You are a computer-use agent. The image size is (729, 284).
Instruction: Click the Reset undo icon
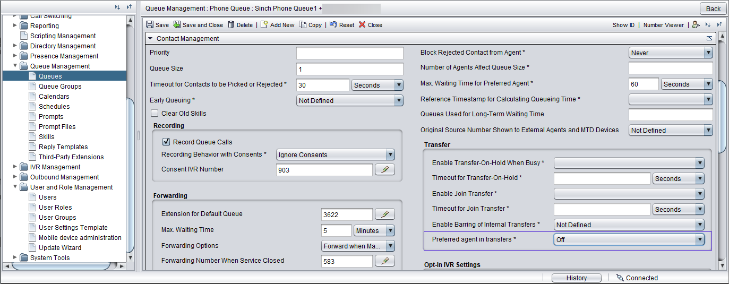click(x=333, y=24)
